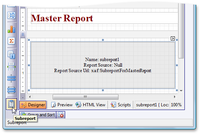Click the horizontal scrollbar right arrow
The width and height of the screenshot is (201, 135).
(174, 97)
